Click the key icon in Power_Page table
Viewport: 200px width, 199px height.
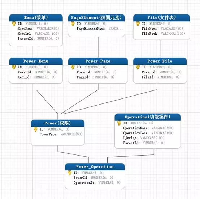[73, 67]
